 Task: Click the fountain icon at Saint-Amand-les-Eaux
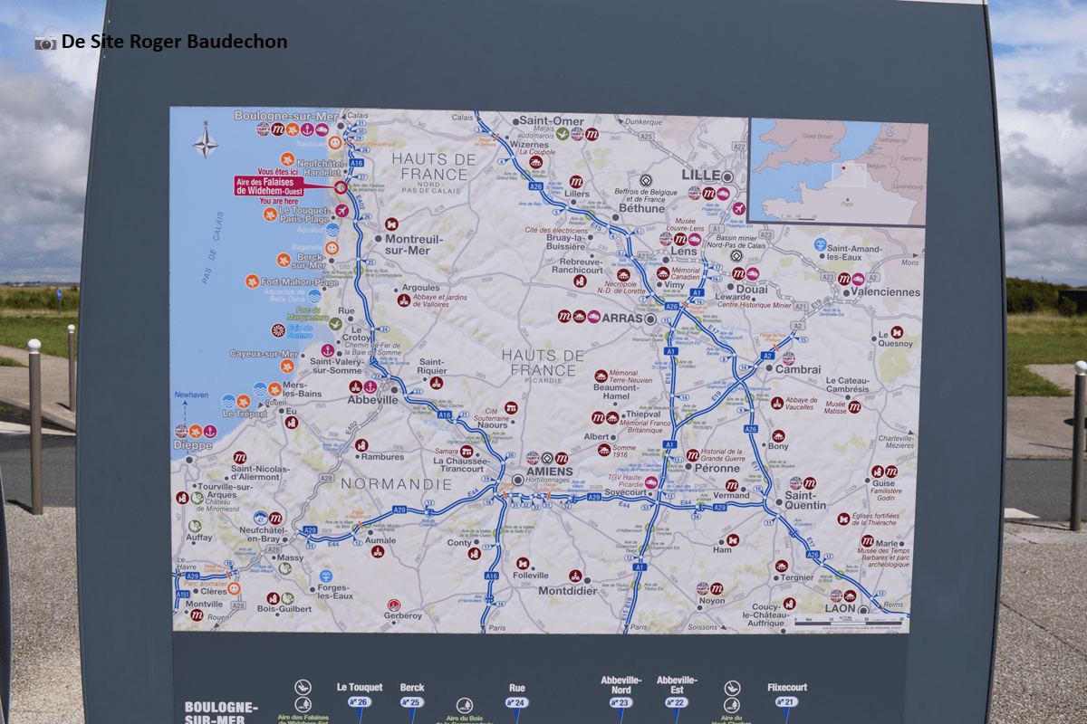click(x=820, y=244)
